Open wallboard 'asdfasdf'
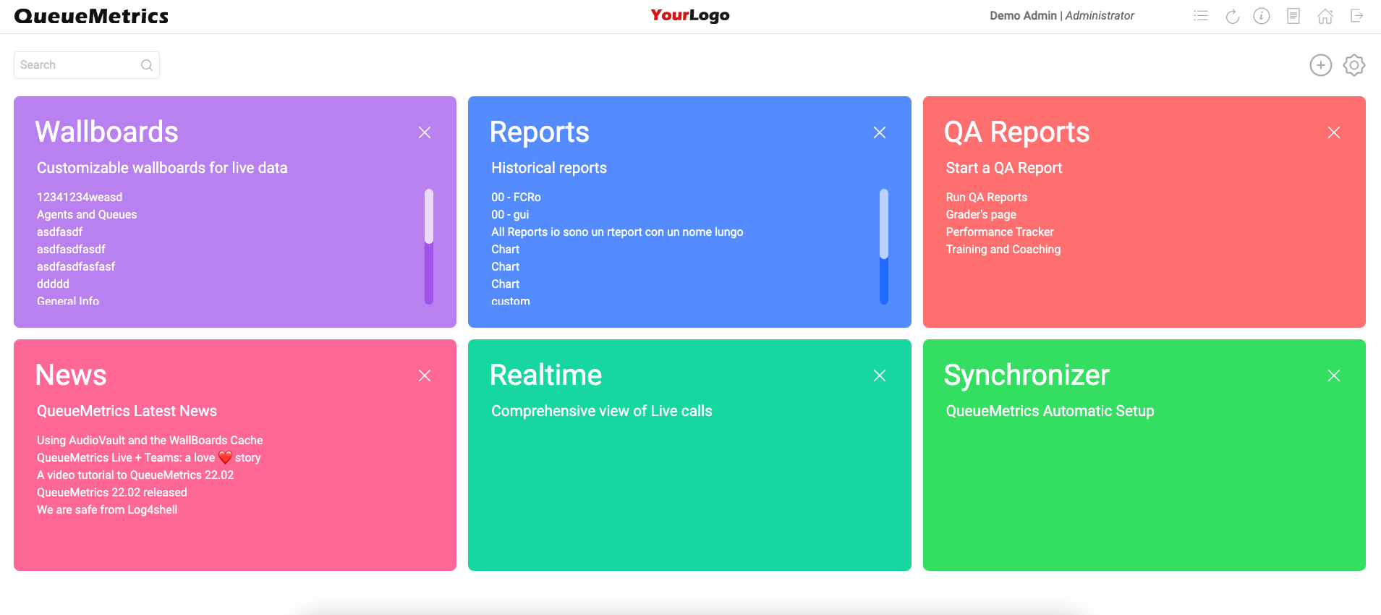 click(x=59, y=232)
